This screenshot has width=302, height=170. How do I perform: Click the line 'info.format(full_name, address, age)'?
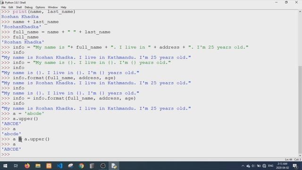coord(64,78)
